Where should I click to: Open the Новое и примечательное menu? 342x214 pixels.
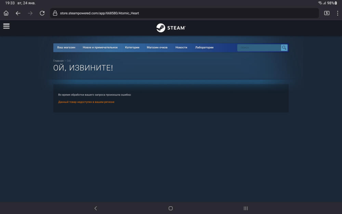pyautogui.click(x=100, y=47)
